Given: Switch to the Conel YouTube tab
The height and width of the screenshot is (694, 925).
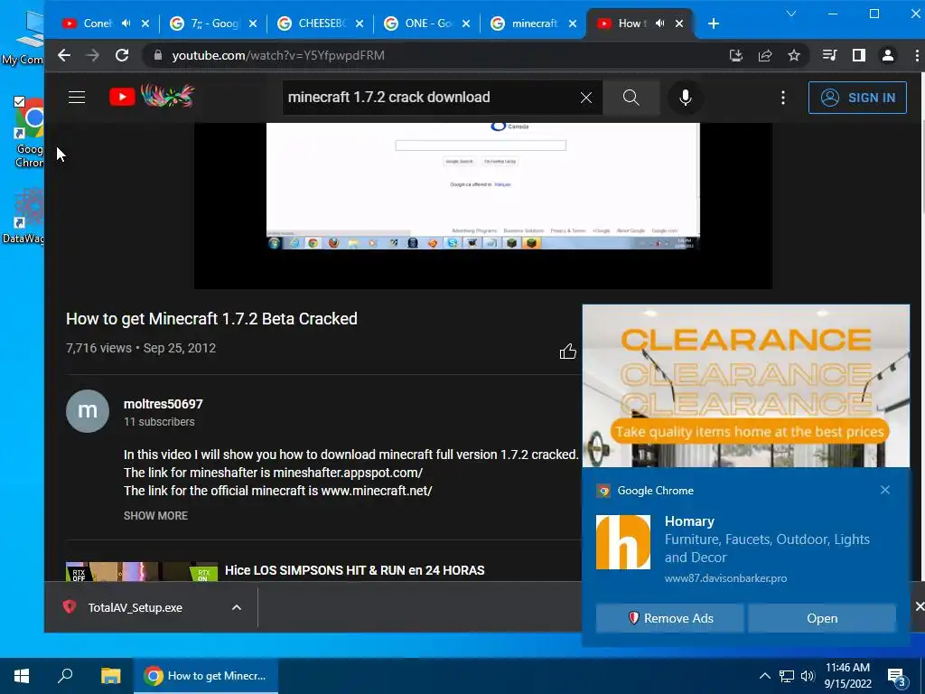Looking at the screenshot, I should click(98, 23).
